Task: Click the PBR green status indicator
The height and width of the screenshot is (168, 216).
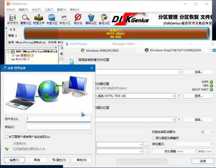Action: pyautogui.click(x=211, y=86)
